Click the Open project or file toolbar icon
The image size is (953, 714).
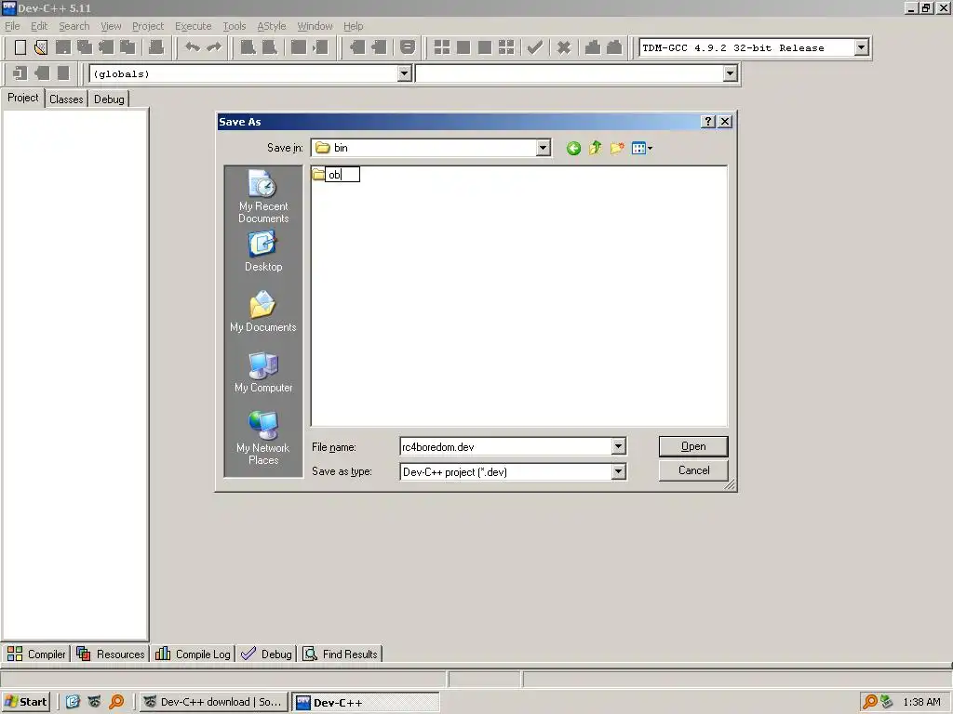41,47
